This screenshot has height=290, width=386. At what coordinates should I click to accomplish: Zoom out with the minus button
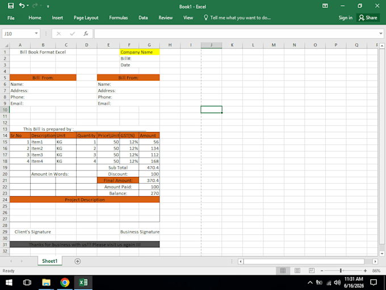321,271
